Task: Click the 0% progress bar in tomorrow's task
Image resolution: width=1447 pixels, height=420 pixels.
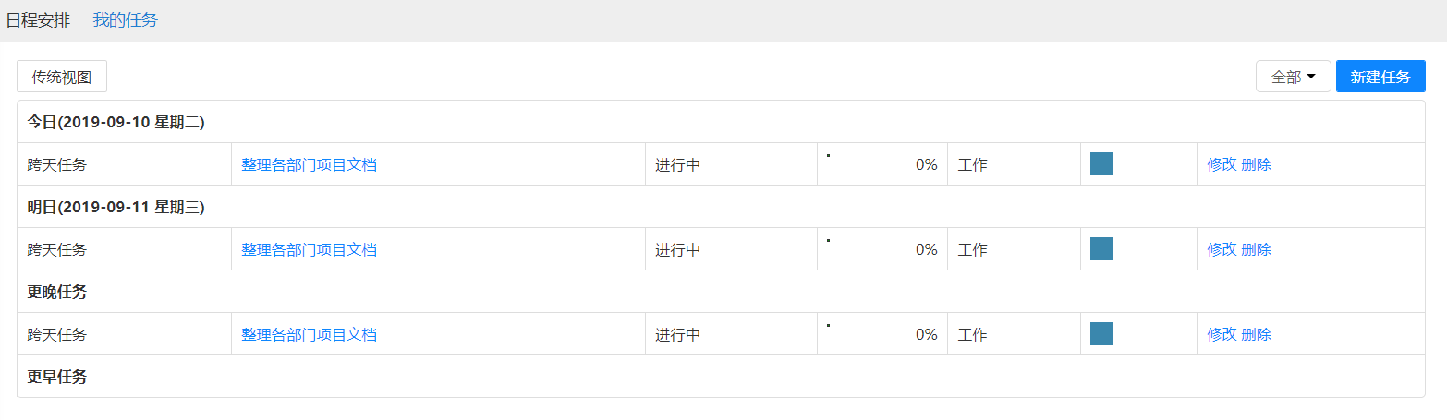Action: (882, 249)
